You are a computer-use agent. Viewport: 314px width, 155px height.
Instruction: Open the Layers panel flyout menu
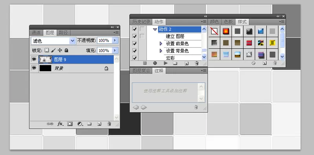(x=116, y=32)
